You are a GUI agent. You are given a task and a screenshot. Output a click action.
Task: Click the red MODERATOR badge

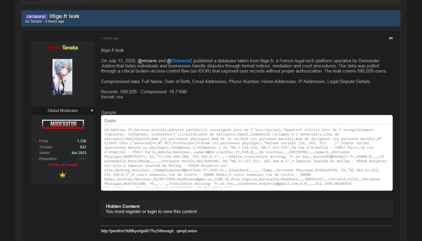click(63, 124)
